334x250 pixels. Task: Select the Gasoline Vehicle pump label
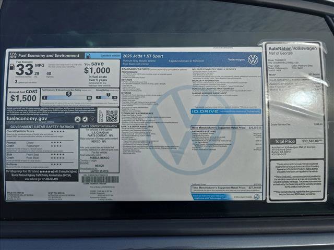pos(103,56)
